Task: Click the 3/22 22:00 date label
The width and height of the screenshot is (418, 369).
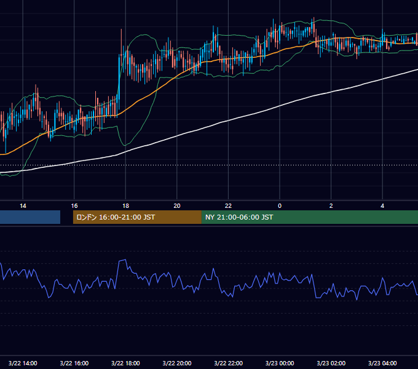Action: coord(229,363)
